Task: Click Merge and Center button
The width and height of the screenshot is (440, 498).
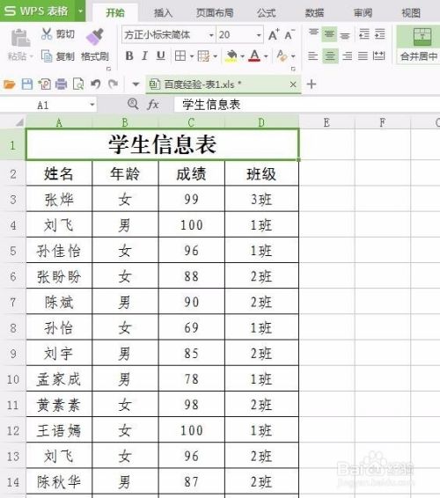Action: click(419, 45)
